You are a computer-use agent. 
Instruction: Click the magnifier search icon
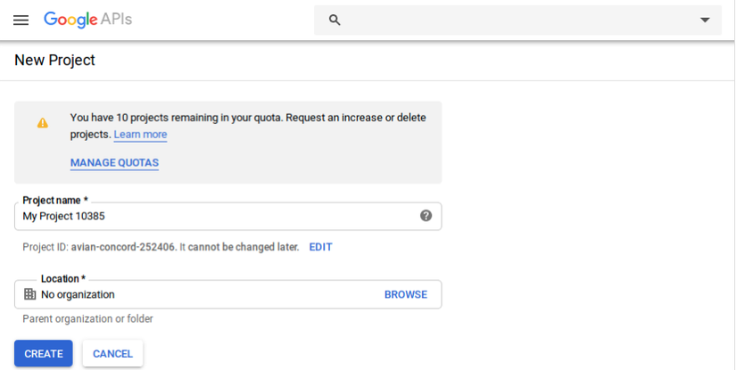(x=335, y=20)
